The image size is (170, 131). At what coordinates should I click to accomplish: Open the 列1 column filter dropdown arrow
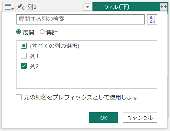tap(87, 7)
